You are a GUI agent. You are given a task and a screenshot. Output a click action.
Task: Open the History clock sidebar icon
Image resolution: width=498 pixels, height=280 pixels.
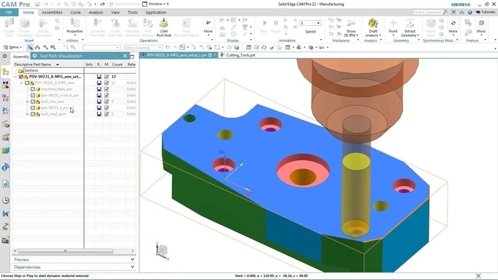6,200
